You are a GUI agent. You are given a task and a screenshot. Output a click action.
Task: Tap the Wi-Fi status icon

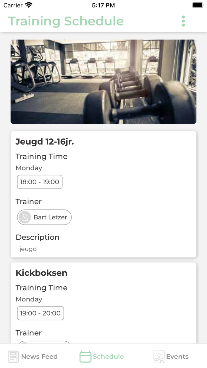29,5
